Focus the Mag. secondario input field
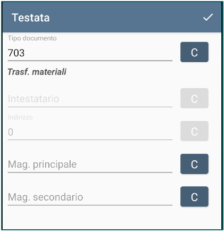The width and height of the screenshot is (224, 233). (90, 197)
